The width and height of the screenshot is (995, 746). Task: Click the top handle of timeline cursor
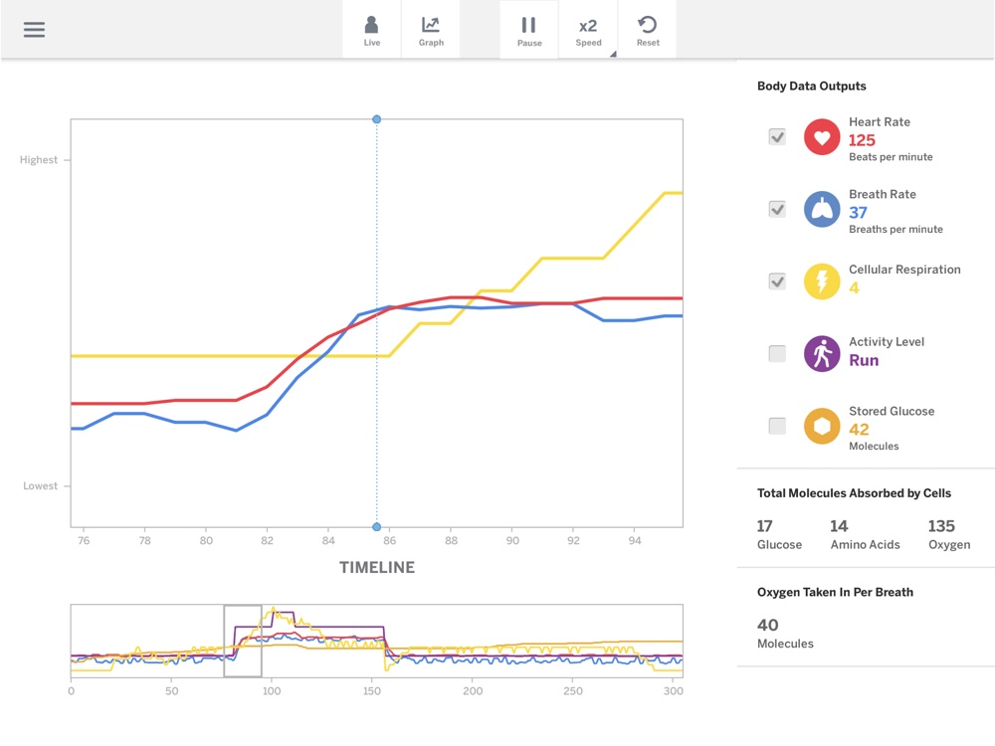pyautogui.click(x=377, y=119)
